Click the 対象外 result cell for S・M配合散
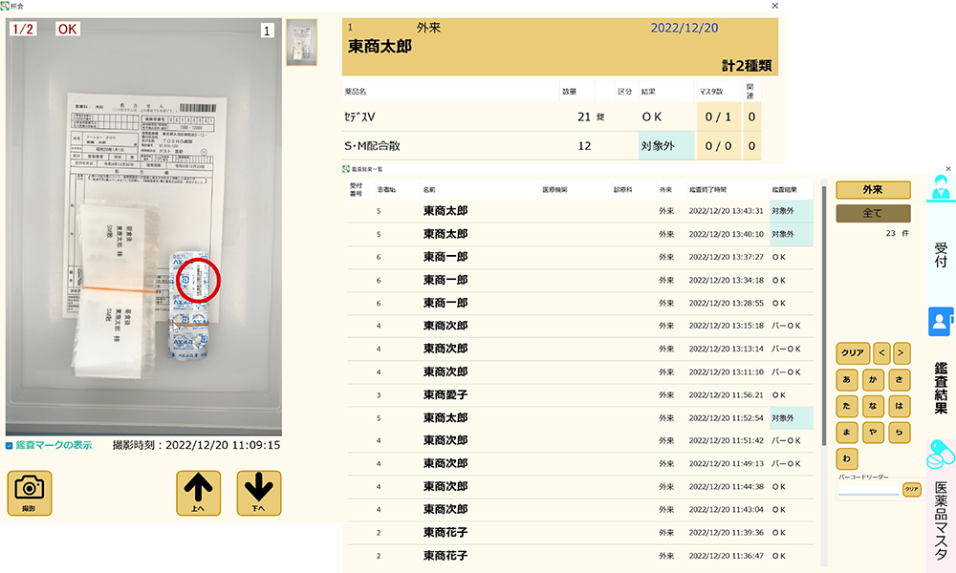956x573 pixels. (666, 146)
